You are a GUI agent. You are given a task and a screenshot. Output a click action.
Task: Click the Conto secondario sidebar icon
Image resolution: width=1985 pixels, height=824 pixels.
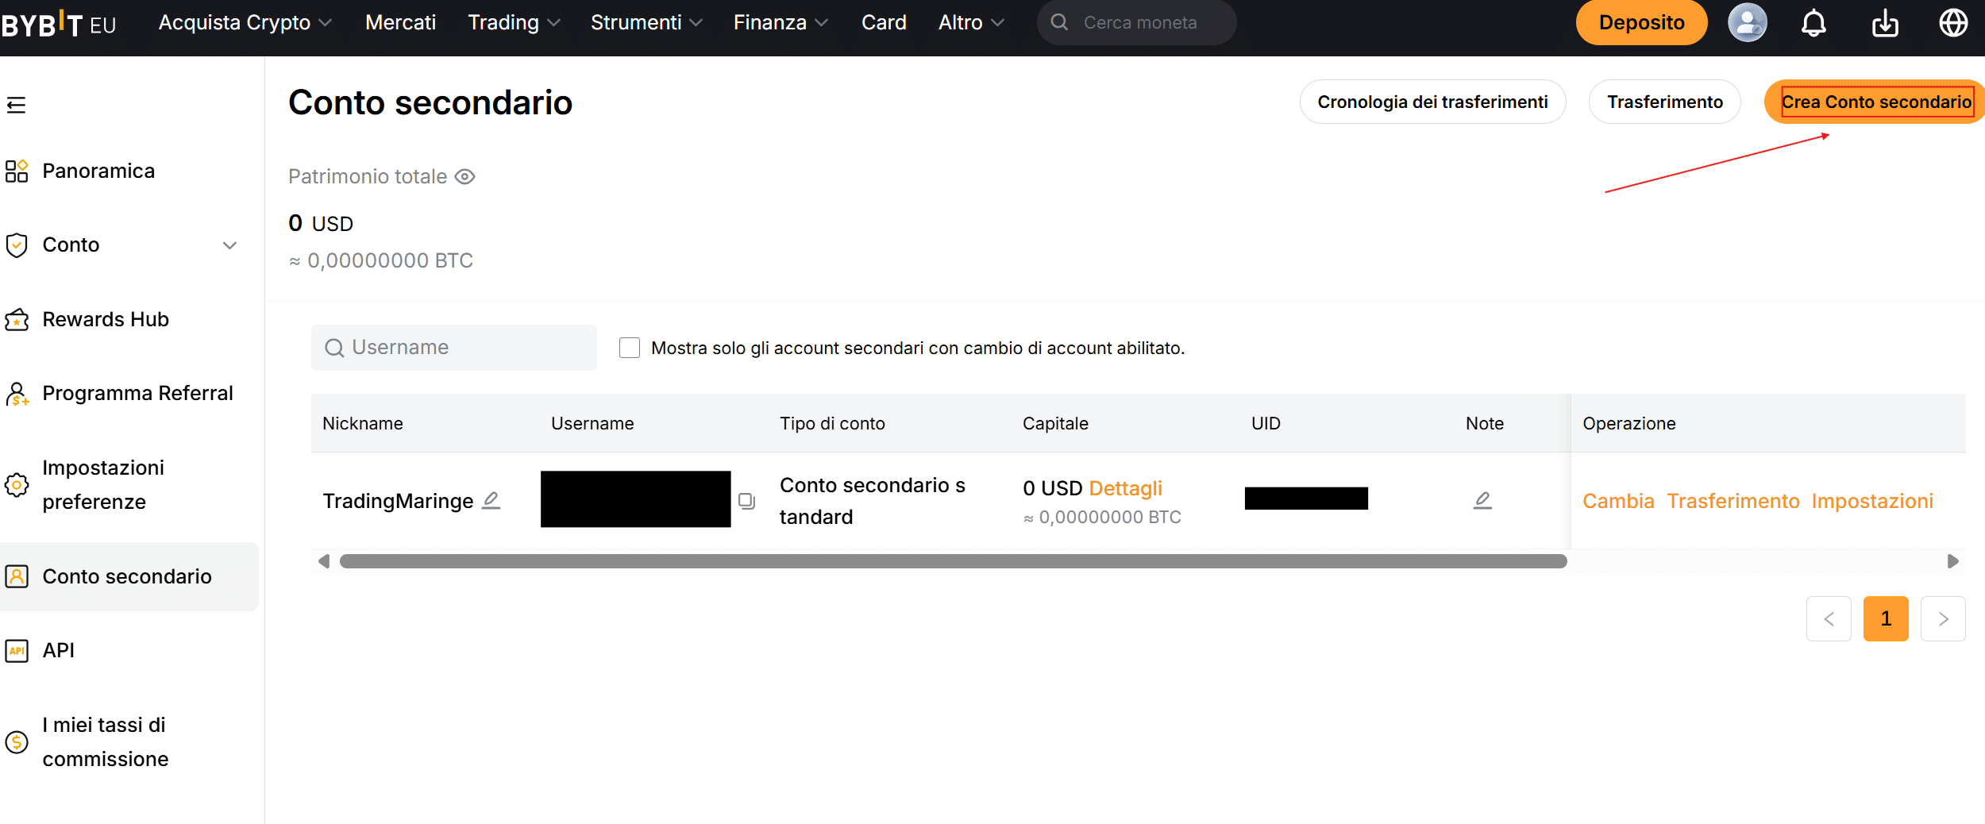17,576
